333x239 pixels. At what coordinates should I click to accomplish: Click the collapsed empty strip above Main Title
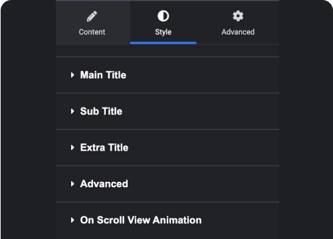coord(167,50)
